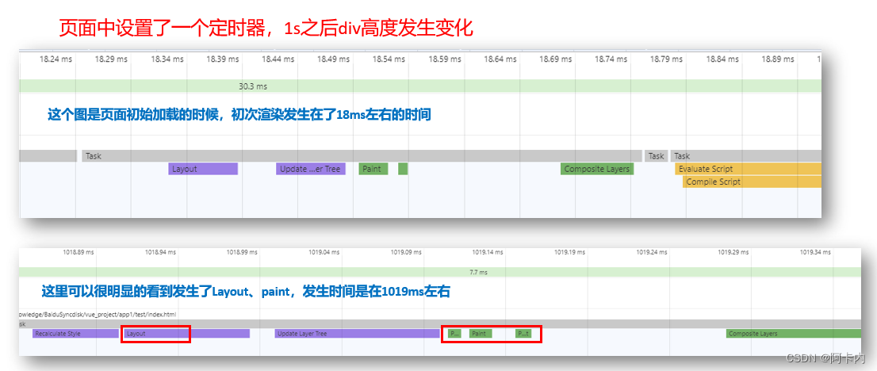
Task: Click the 1018.89 ms ruler label
Action: click(x=79, y=252)
